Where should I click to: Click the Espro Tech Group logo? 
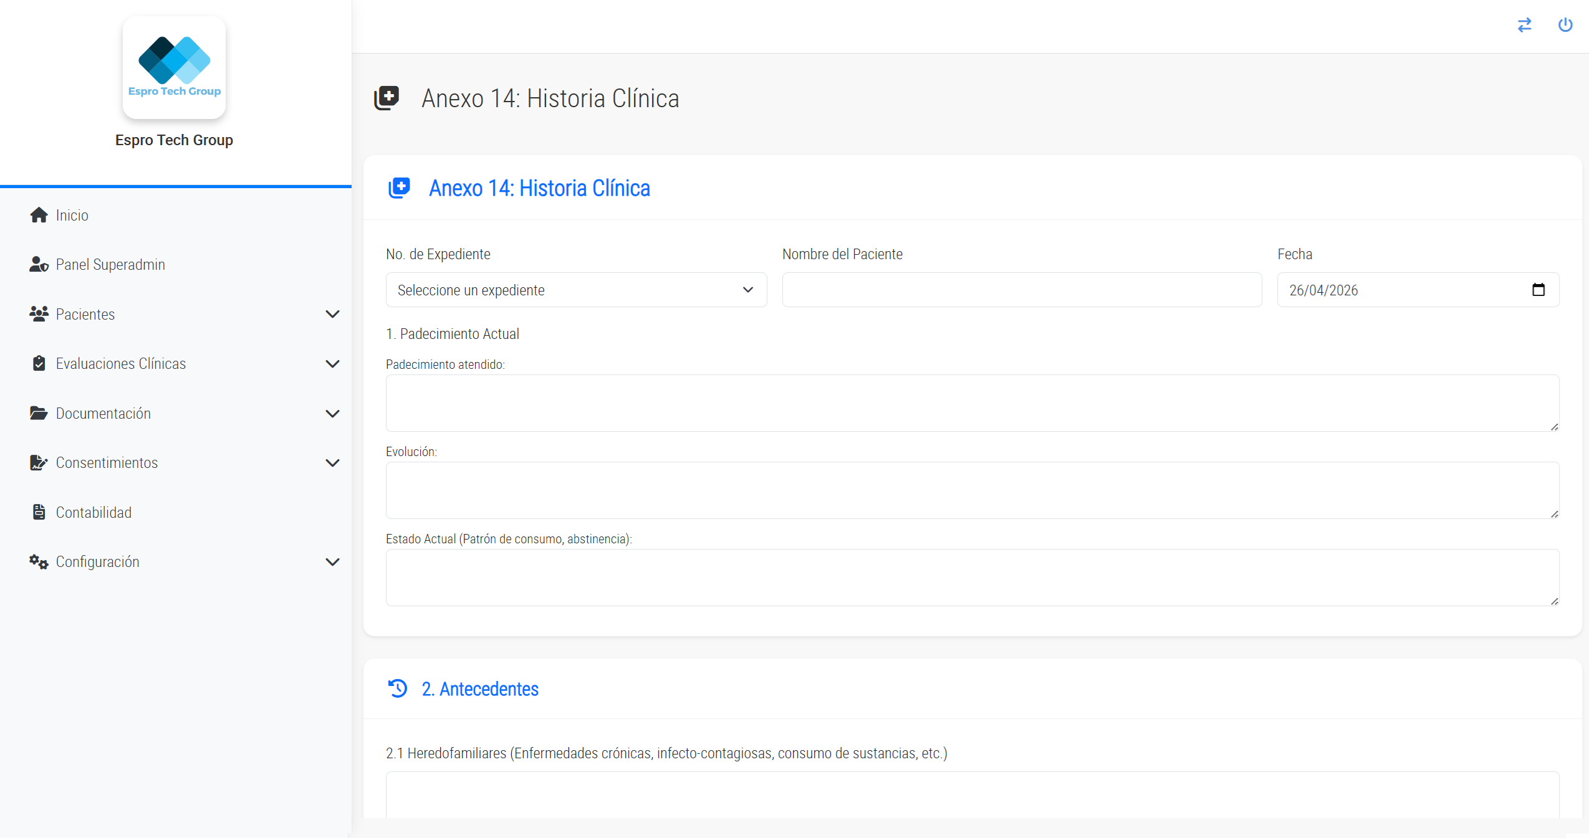(174, 67)
